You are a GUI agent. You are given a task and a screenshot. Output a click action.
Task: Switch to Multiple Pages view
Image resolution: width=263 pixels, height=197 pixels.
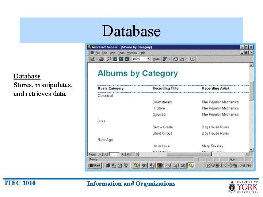click(x=127, y=59)
